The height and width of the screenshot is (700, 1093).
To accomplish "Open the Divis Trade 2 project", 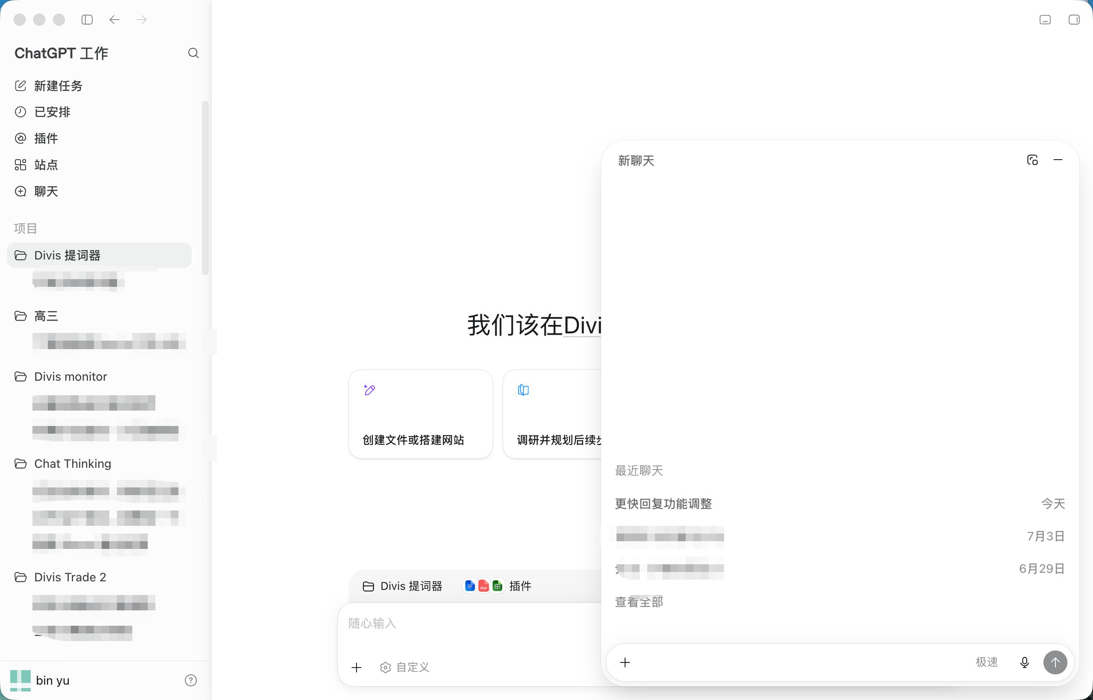I will tap(99, 577).
